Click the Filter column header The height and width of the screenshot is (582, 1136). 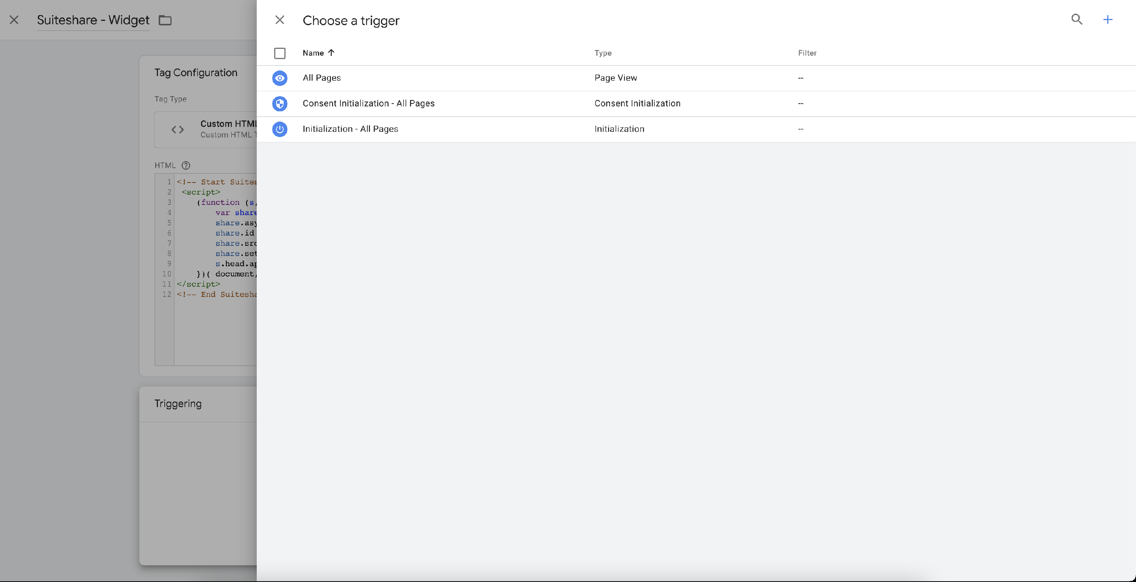click(807, 53)
